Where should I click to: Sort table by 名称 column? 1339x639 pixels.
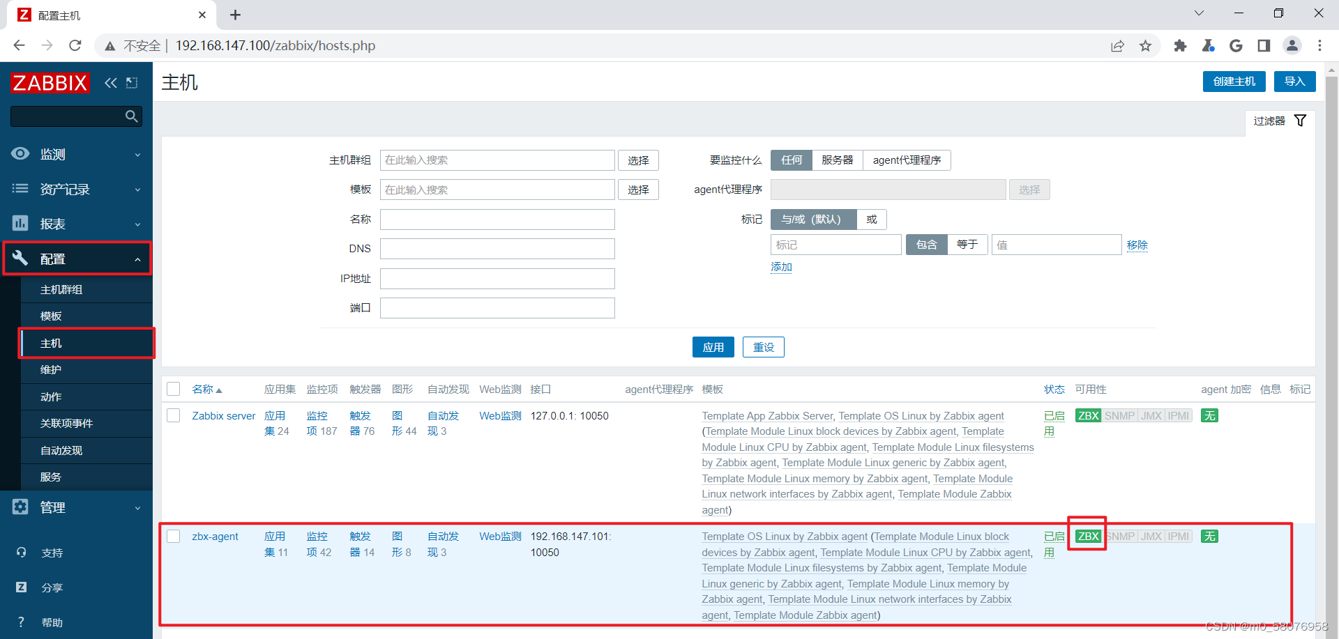coord(207,390)
